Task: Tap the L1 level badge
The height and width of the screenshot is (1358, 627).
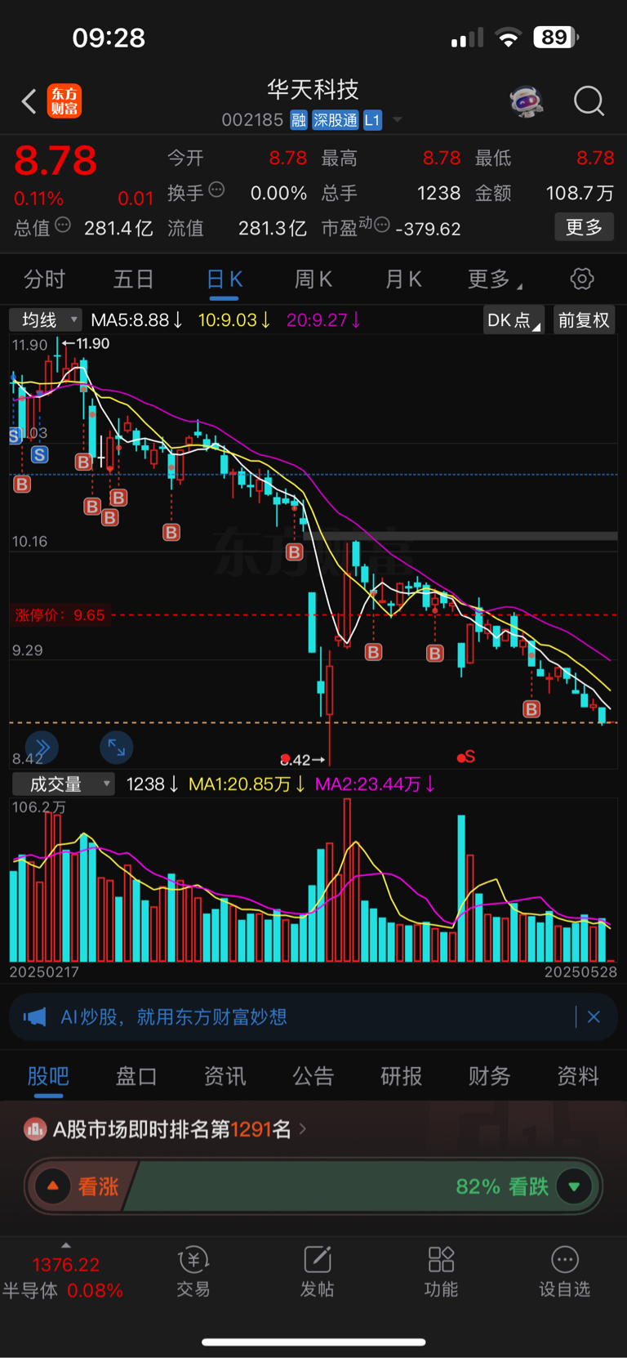Action: pyautogui.click(x=372, y=120)
